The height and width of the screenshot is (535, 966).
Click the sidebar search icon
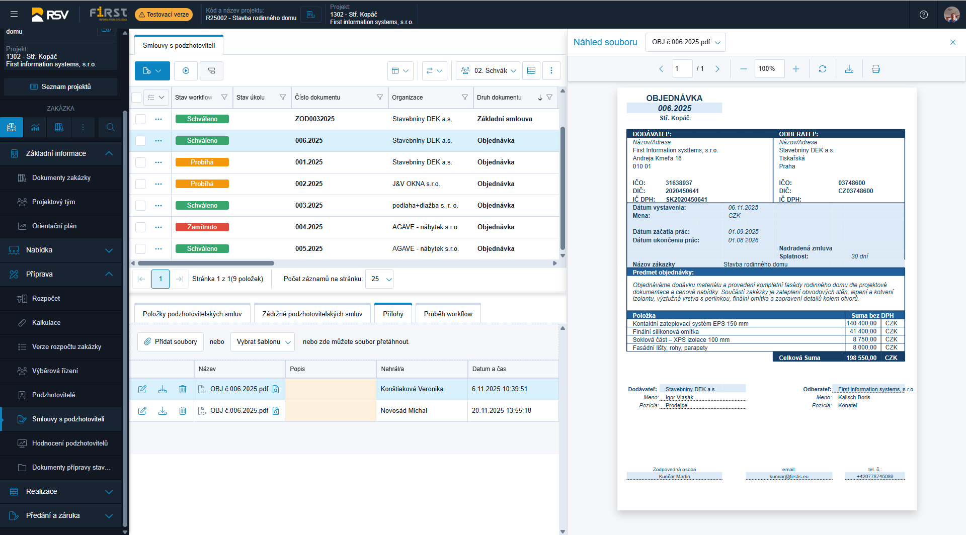click(110, 127)
